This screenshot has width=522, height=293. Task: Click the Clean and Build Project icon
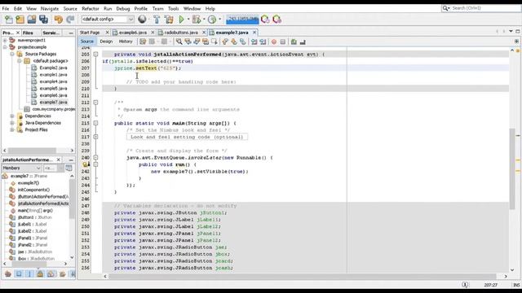(169, 20)
